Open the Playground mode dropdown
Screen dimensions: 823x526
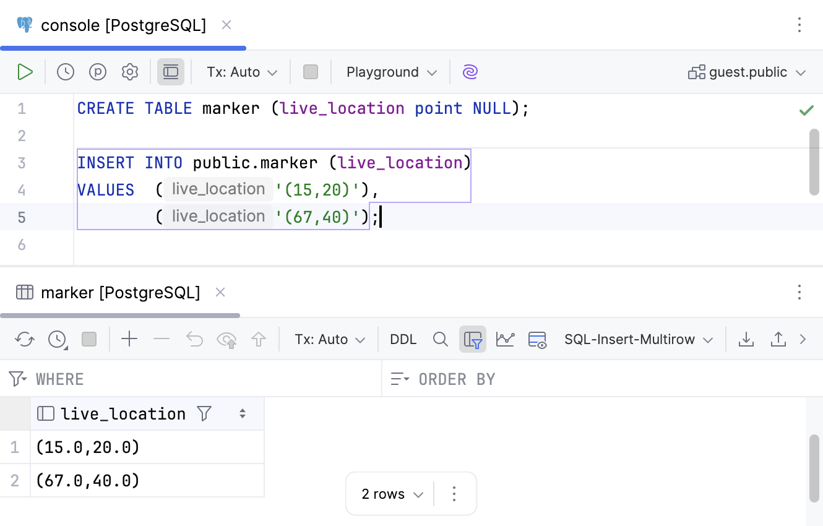392,72
